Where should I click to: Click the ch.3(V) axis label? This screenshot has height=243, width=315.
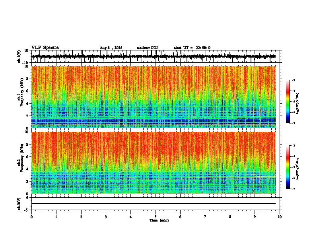(x=19, y=204)
